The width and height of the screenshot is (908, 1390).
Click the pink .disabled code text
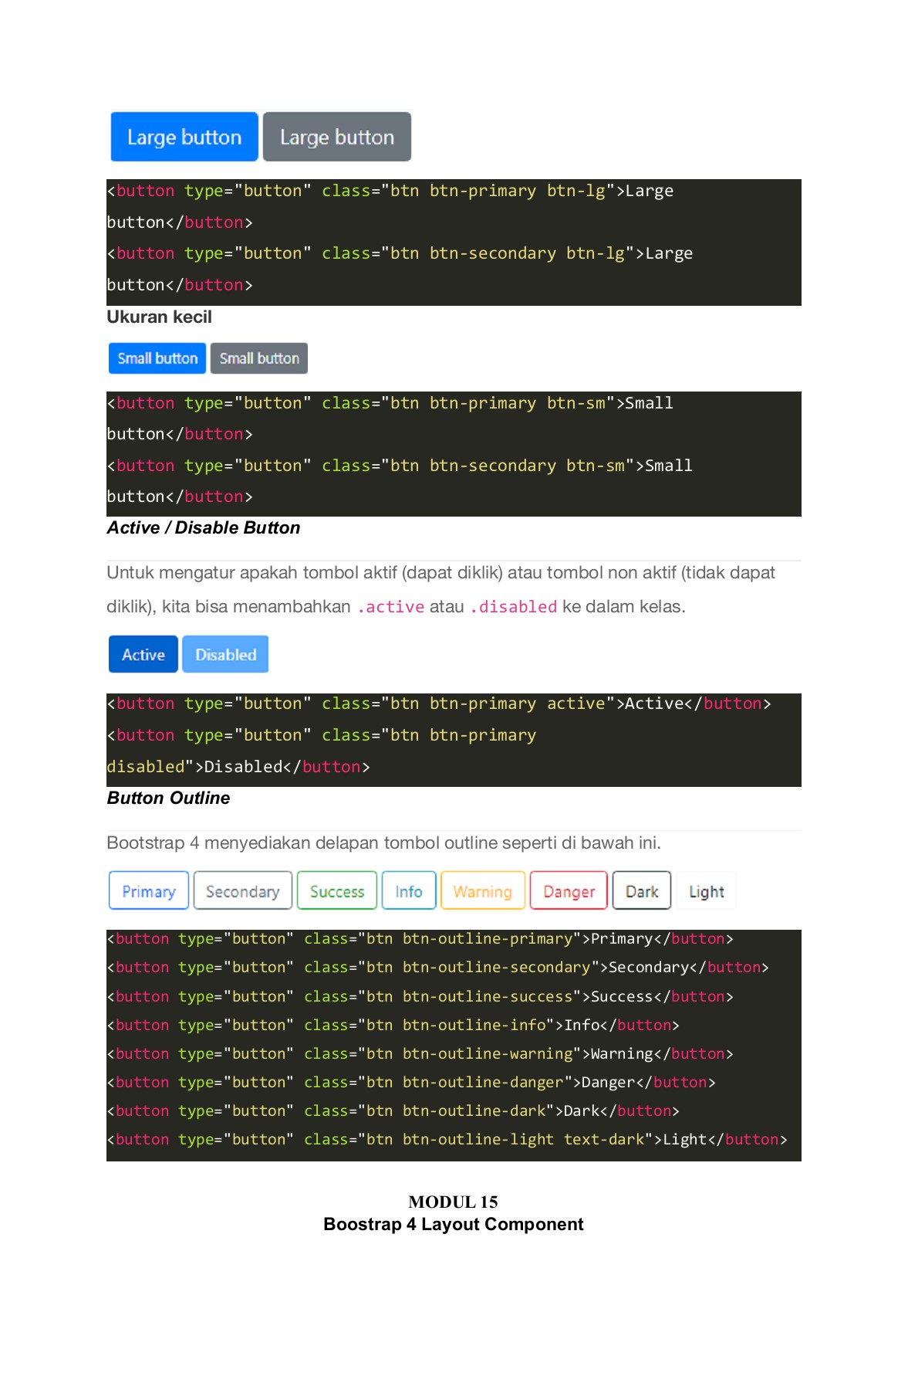(x=513, y=607)
